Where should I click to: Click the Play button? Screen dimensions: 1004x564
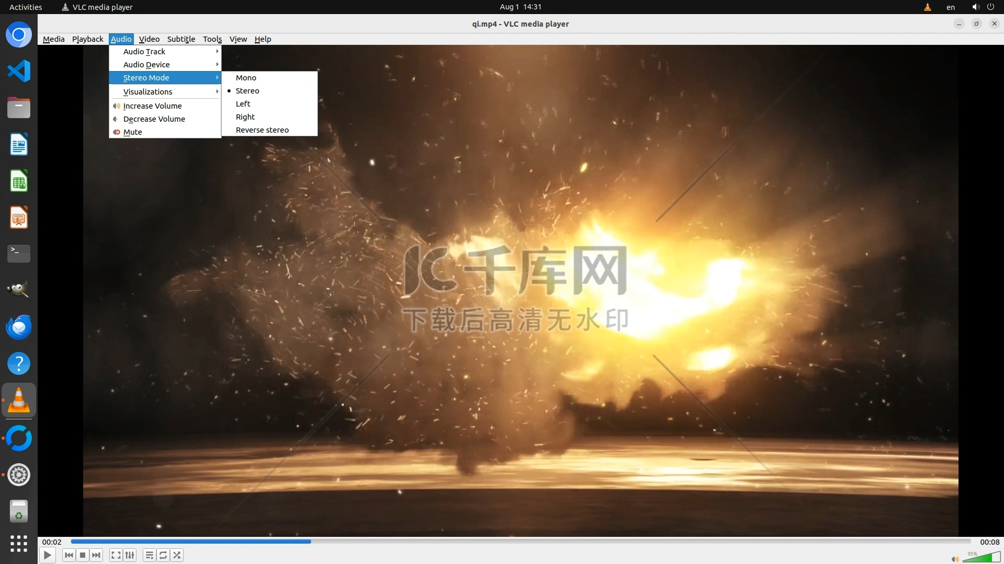(47, 555)
